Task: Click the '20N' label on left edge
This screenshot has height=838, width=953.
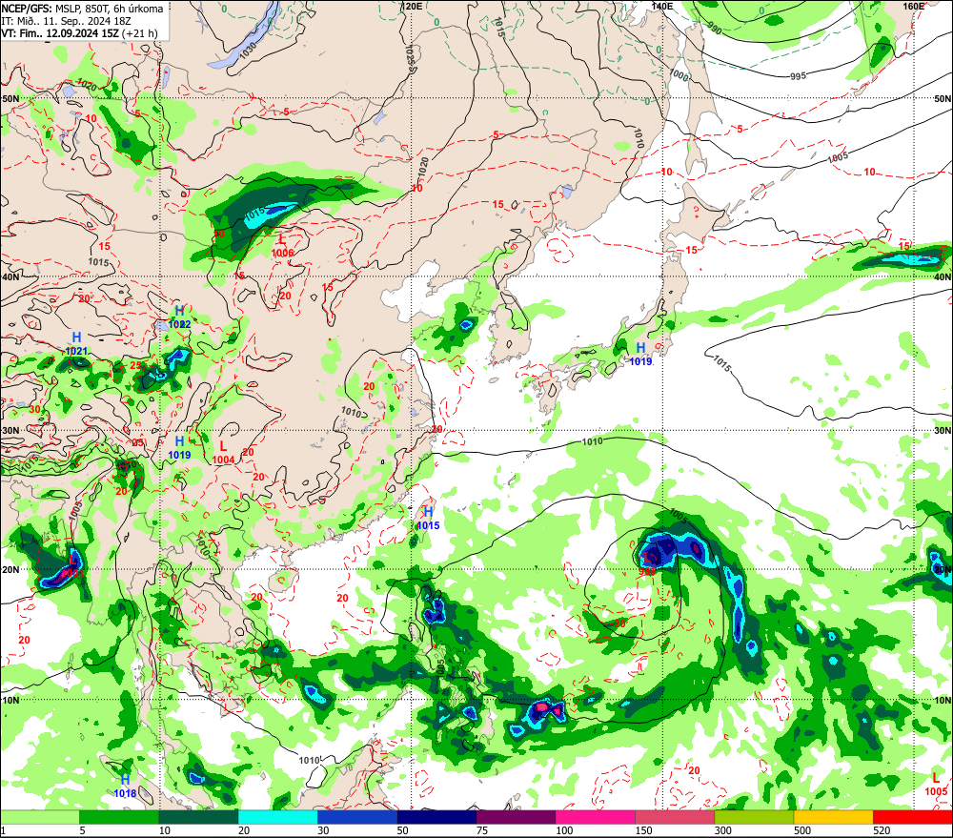Action: pyautogui.click(x=10, y=570)
